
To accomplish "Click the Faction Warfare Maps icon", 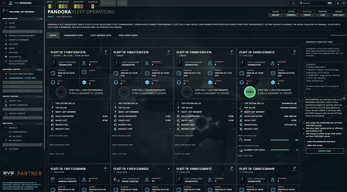I will pyautogui.click(x=6, y=74).
